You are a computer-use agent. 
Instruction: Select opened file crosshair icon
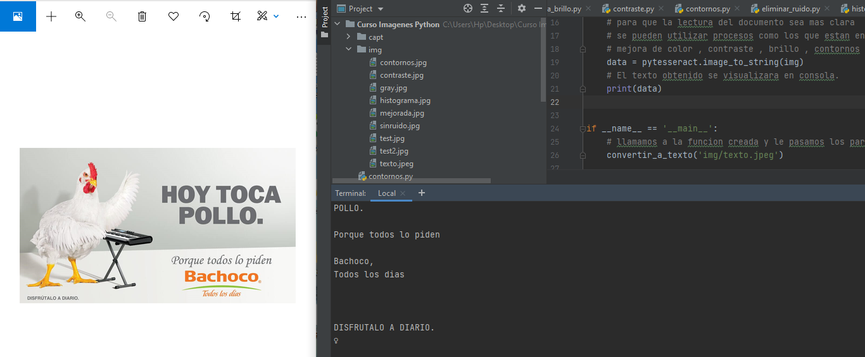pyautogui.click(x=468, y=8)
